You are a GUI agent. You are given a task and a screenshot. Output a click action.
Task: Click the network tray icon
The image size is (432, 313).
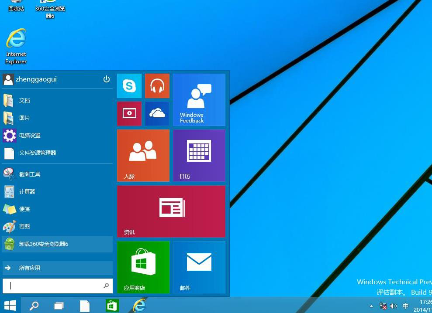click(x=383, y=306)
